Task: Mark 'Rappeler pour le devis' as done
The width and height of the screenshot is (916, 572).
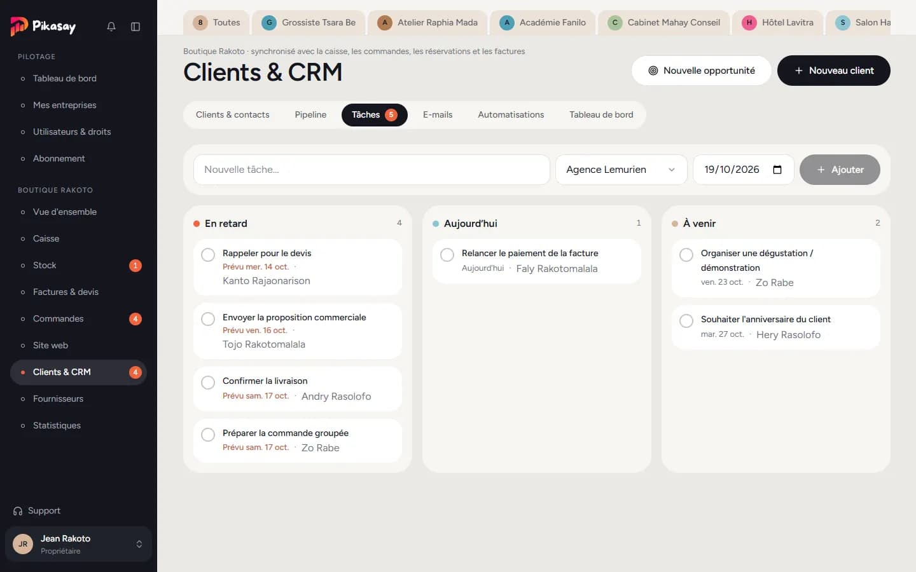Action: [x=208, y=255]
